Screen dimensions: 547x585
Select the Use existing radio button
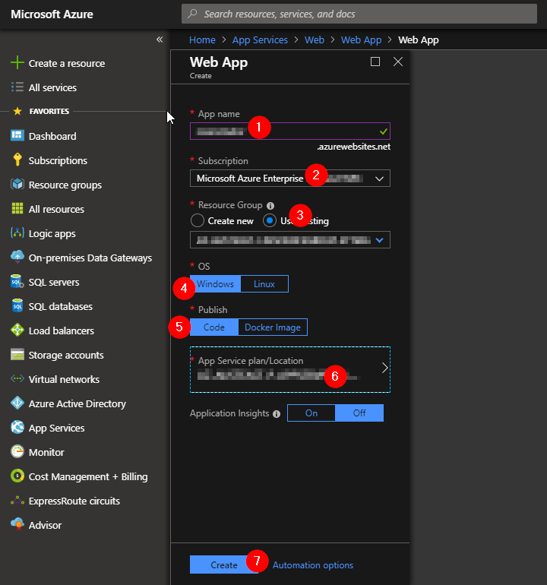270,220
